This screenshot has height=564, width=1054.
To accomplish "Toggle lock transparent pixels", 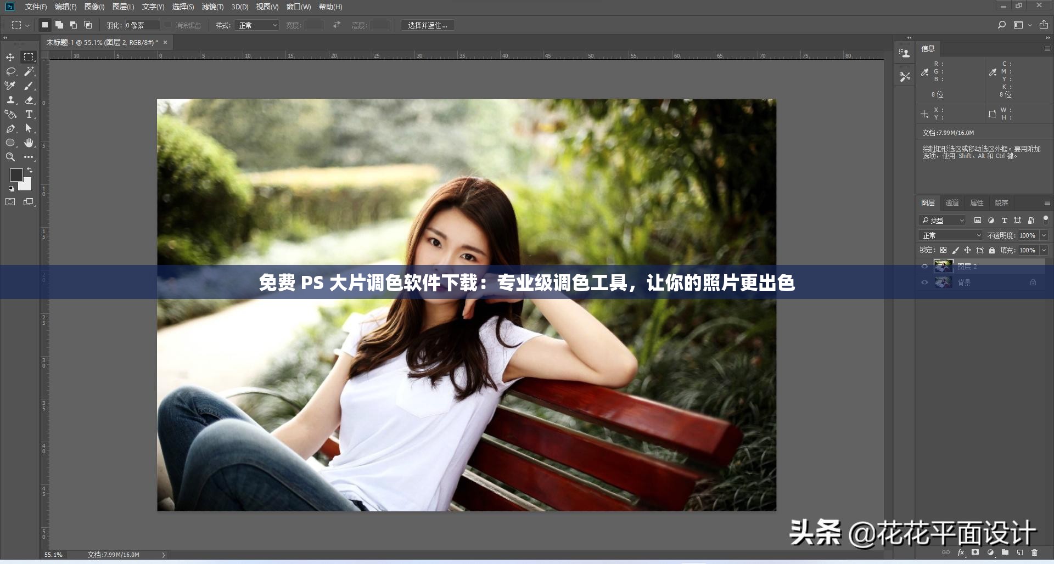I will coord(943,250).
